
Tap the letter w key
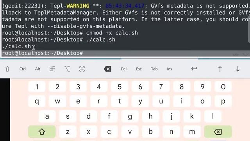point(57,101)
